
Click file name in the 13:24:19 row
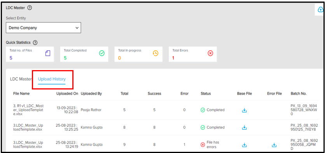pyautogui.click(x=28, y=145)
